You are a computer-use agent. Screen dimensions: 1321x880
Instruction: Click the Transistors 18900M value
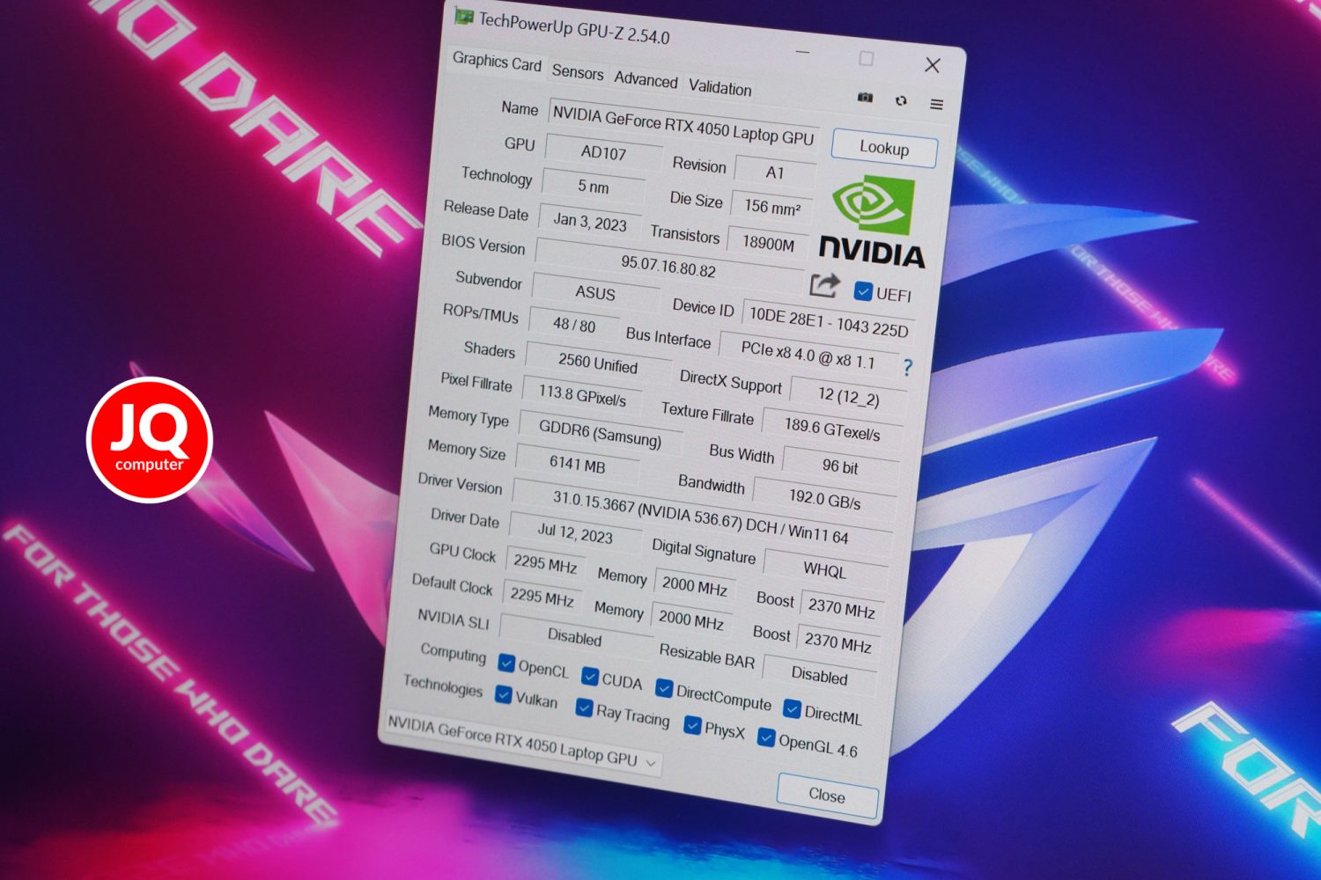768,244
